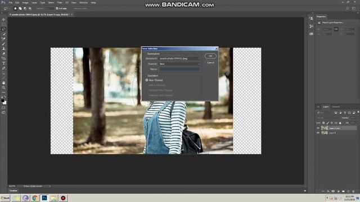Open the Timeline panel label
Viewport: 360px width, 202px height.
[x=13, y=191]
